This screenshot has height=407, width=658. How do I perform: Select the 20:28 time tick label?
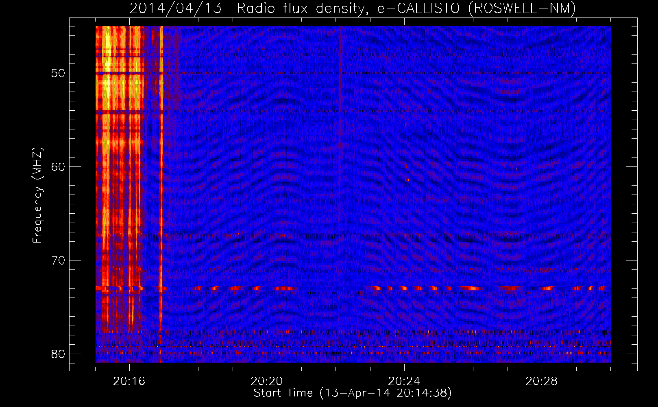tap(542, 381)
